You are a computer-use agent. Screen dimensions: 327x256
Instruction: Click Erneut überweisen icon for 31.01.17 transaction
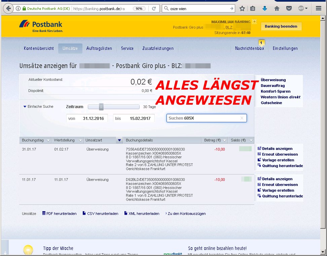(x=259, y=154)
